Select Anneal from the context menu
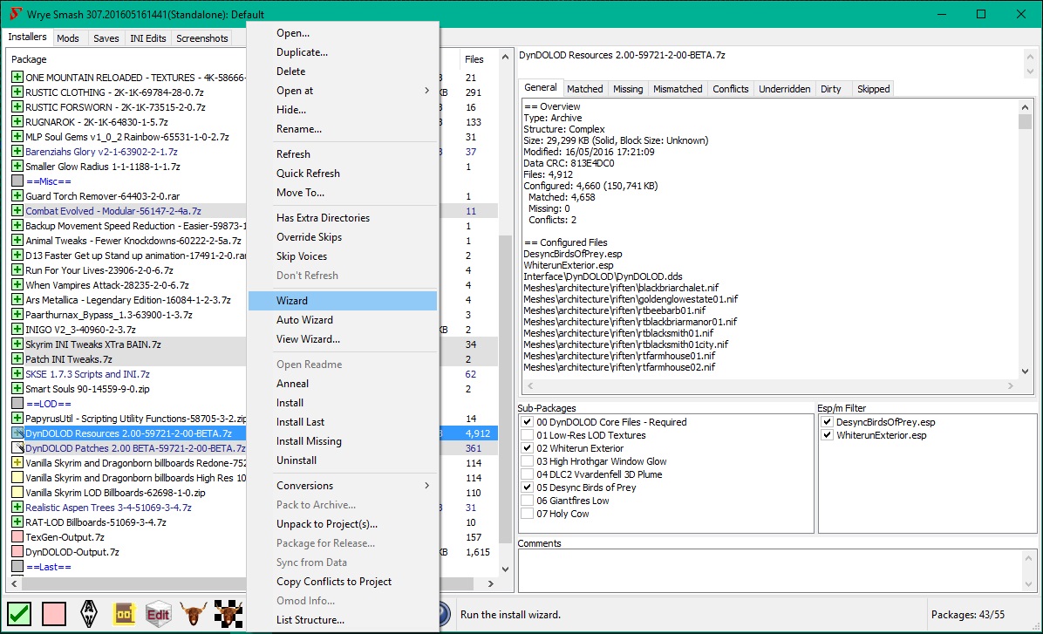1043x634 pixels. click(343, 384)
